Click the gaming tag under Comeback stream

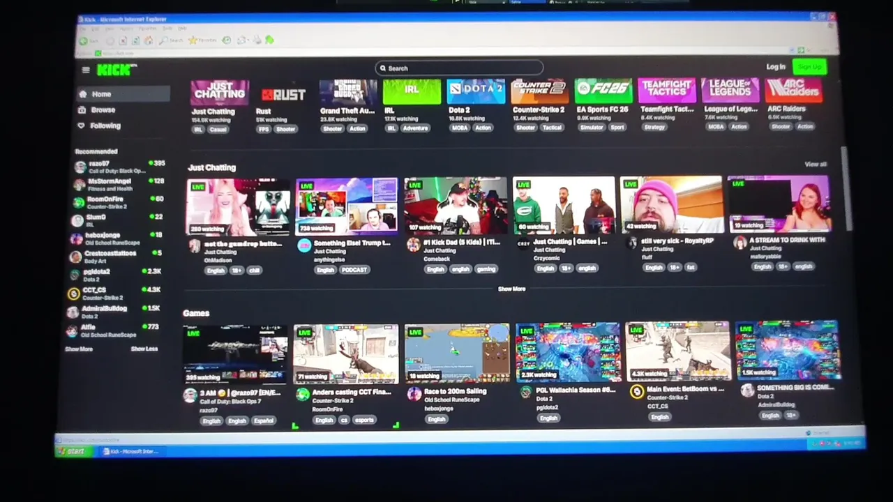[x=486, y=269]
